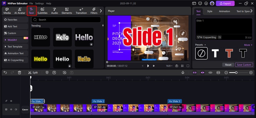256x118 pixels.
Task: Toggle visibility eye on video track
Action: point(11,109)
